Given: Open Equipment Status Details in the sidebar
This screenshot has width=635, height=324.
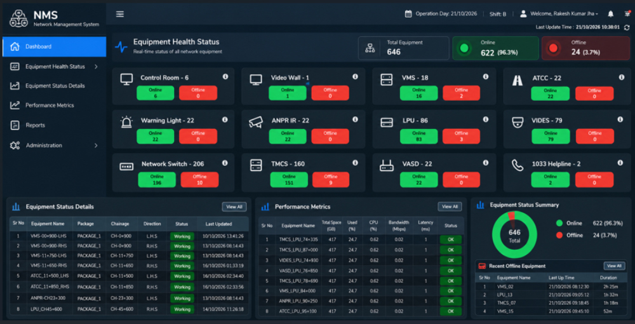Looking at the screenshot, I should (54, 86).
